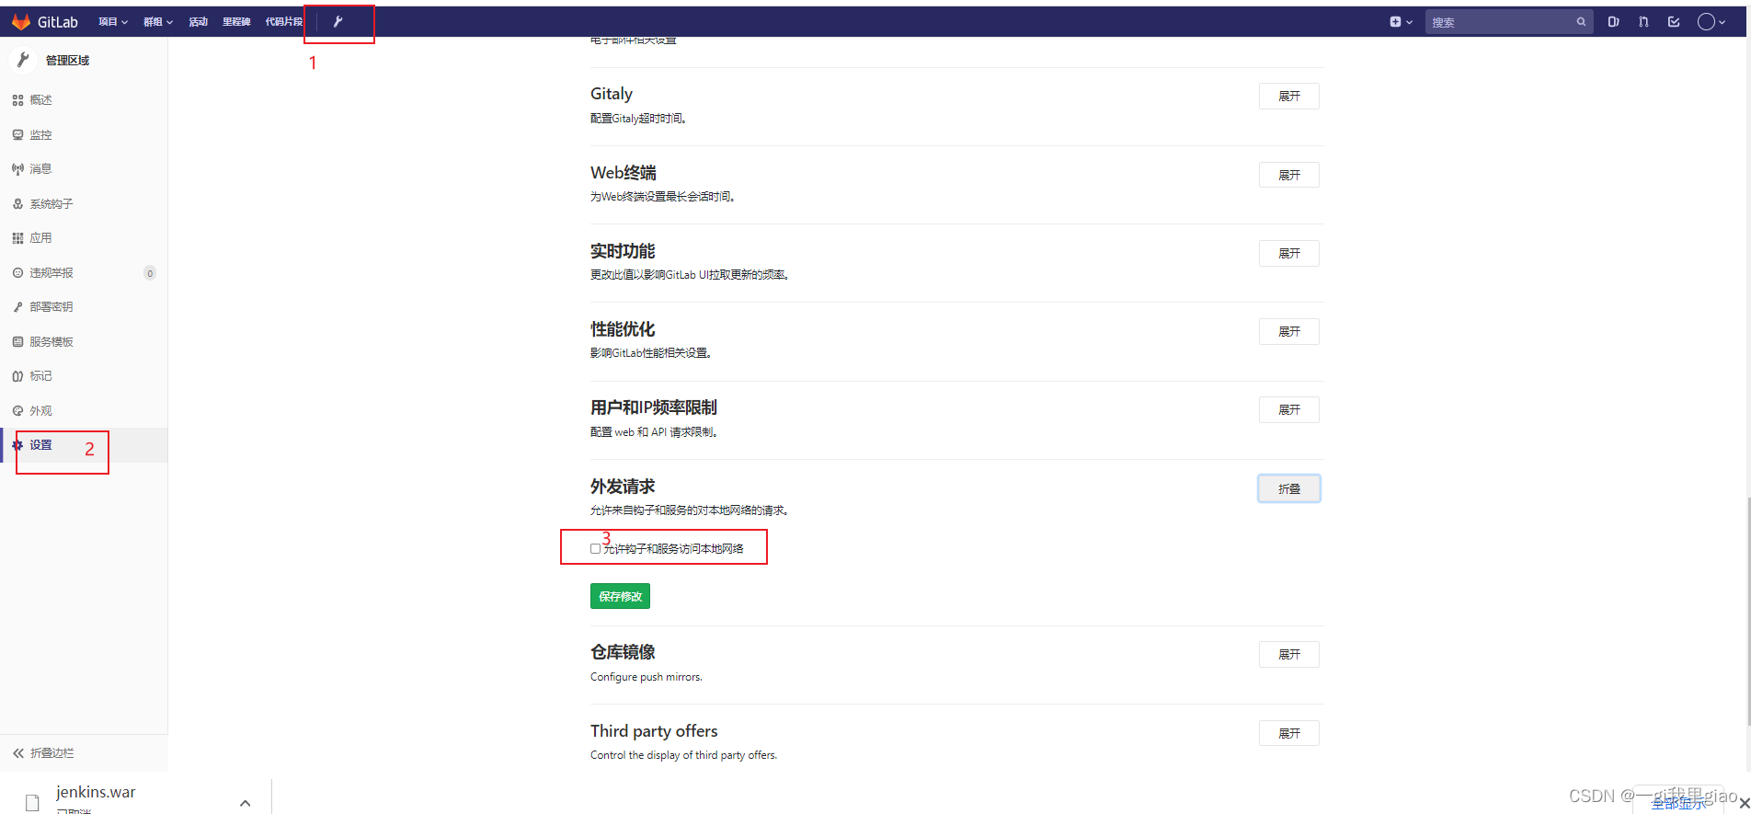Image resolution: width=1751 pixels, height=814 pixels.
Task: Close the downloads bar with X
Action: click(1744, 804)
